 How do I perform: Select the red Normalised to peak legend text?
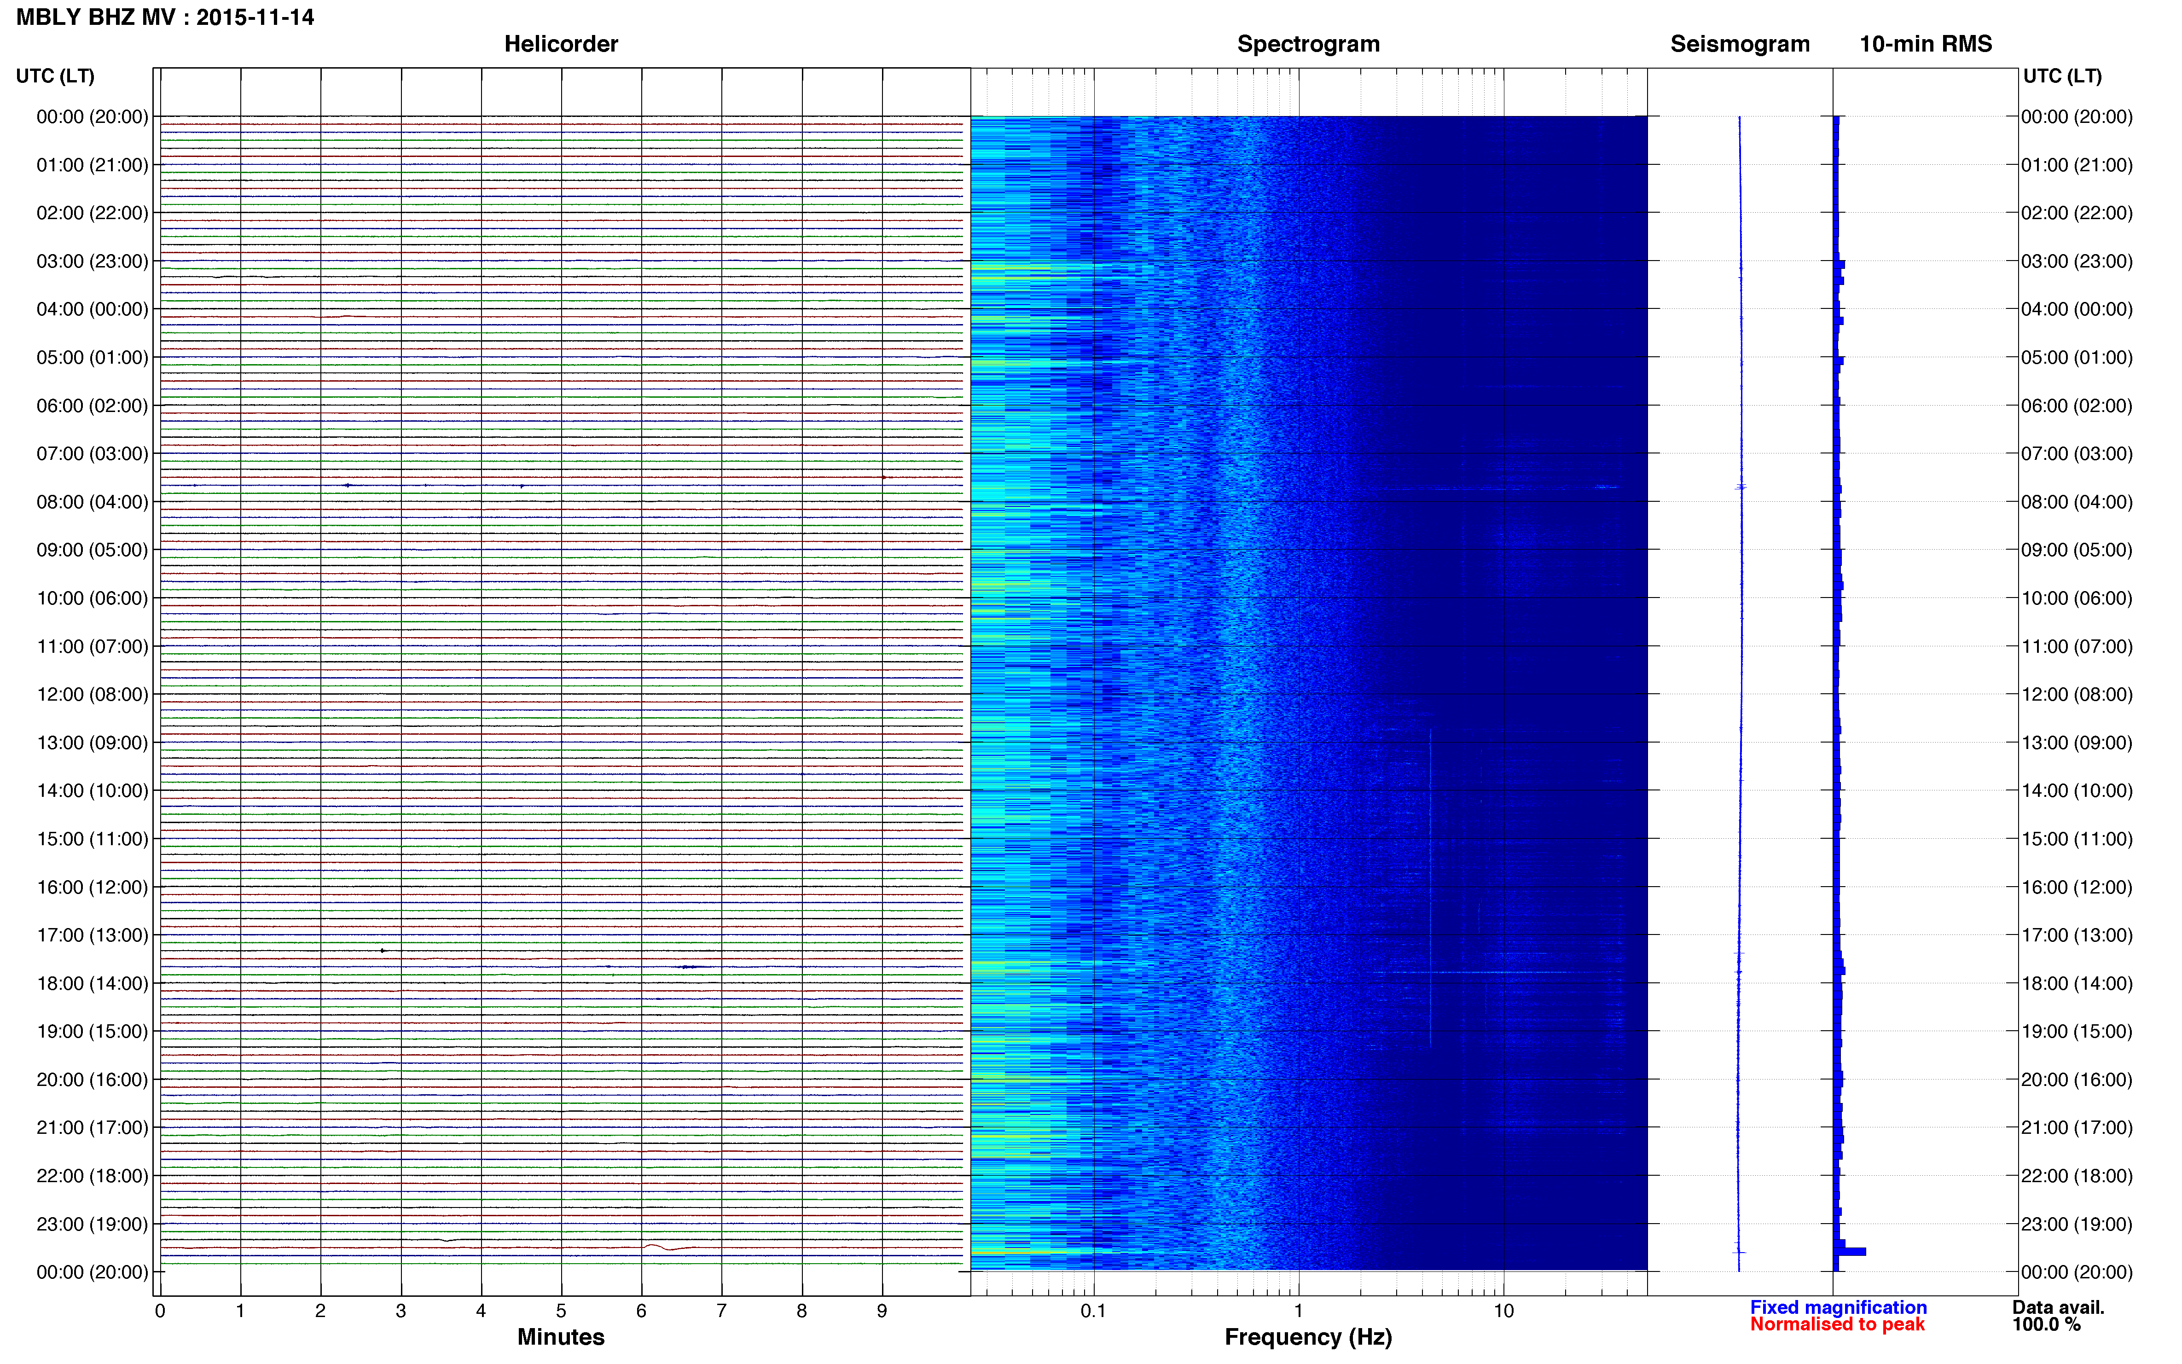pyautogui.click(x=1837, y=1324)
